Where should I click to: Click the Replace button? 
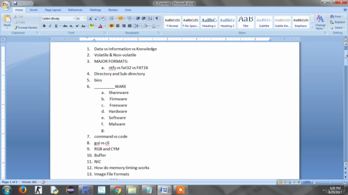338,22
